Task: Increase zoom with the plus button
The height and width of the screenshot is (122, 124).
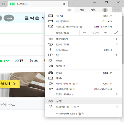Action: [x=105, y=33]
